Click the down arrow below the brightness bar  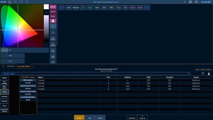[x=46, y=44]
